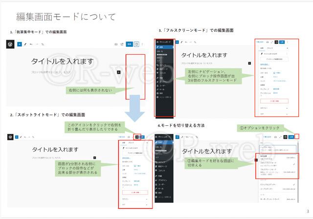Toggle the highlighted settings icon in screenshot 2
The height and width of the screenshot is (219, 313).
[137, 137]
